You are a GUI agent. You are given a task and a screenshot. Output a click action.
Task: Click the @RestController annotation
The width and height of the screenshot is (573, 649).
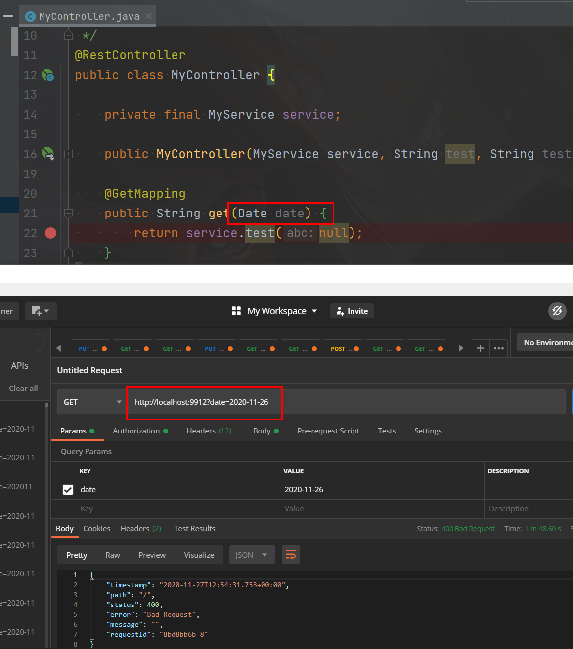point(130,55)
